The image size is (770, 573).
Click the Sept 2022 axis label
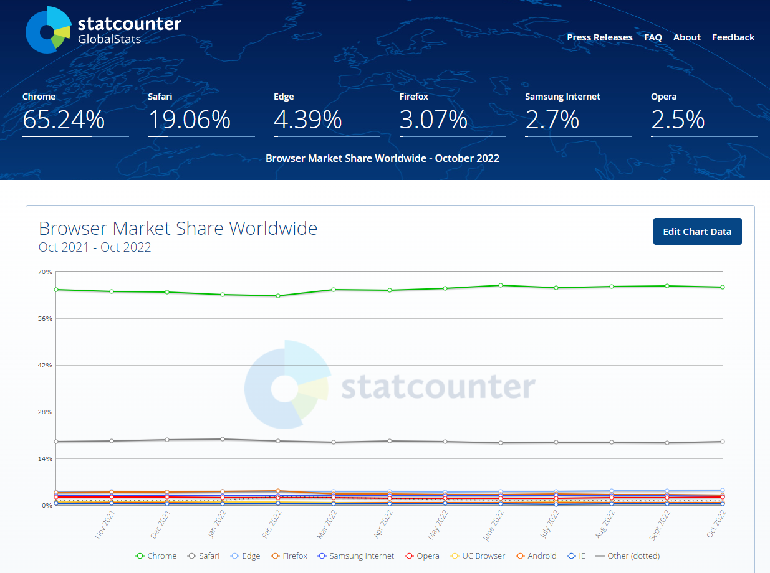tap(660, 524)
